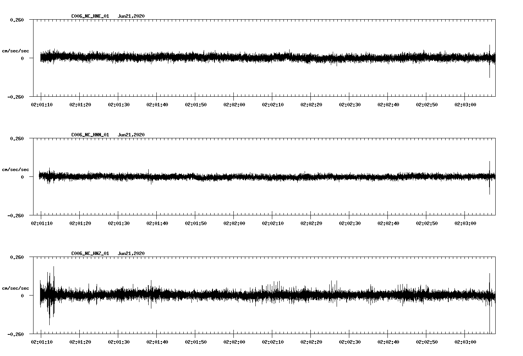The width and height of the screenshot is (523, 356).
Task: Click the 02:01:40 time label under the HNN plot
Action: point(157,223)
